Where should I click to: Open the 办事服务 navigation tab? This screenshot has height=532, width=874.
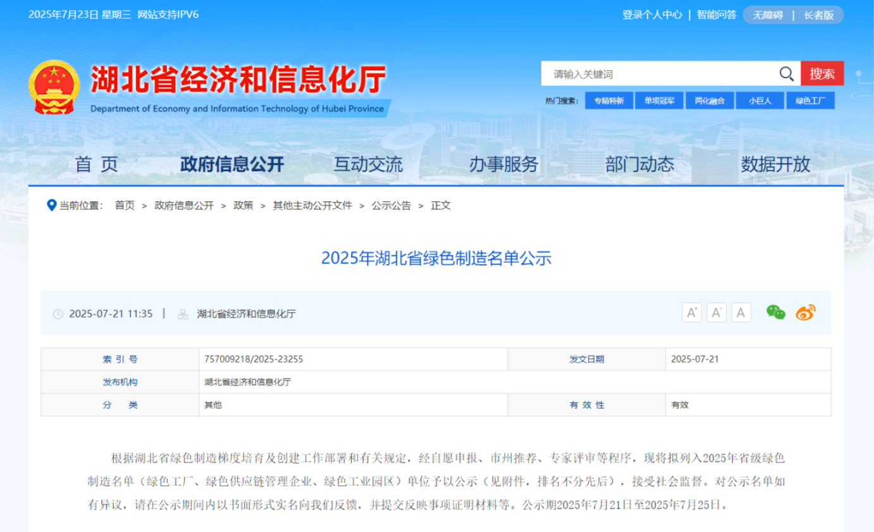(503, 165)
